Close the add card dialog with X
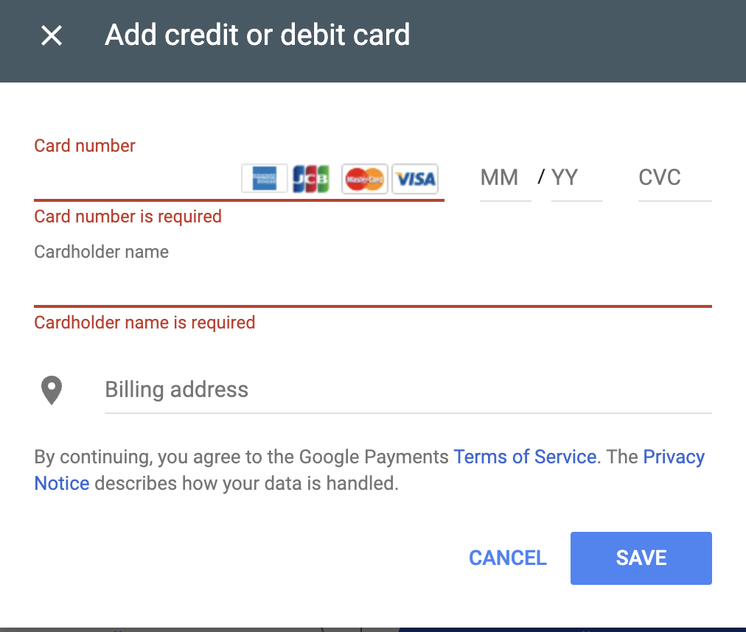 point(52,35)
